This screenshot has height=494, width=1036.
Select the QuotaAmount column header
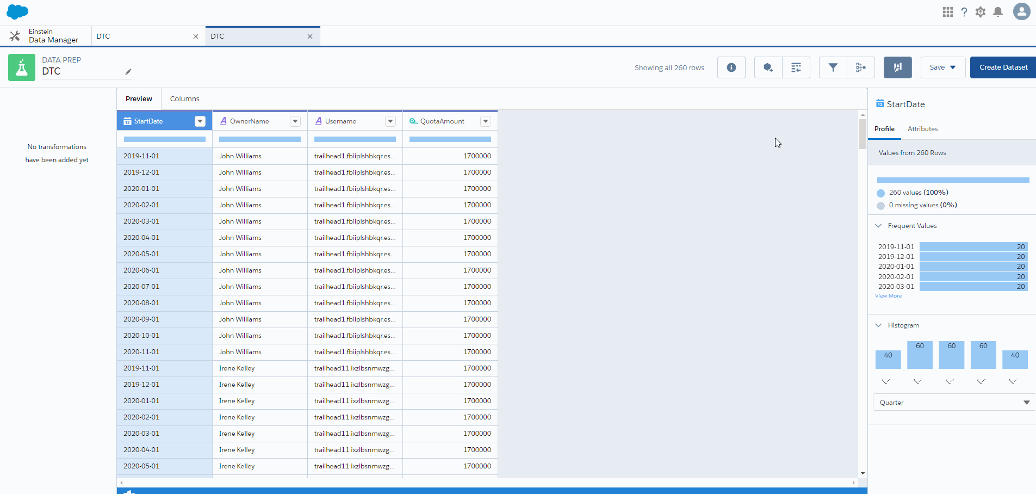coord(450,121)
